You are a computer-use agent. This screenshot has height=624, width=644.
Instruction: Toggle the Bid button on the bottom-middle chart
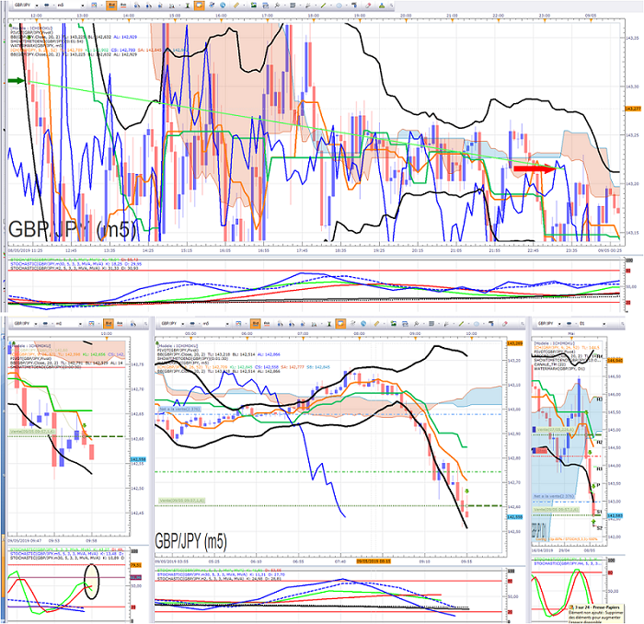pos(255,324)
